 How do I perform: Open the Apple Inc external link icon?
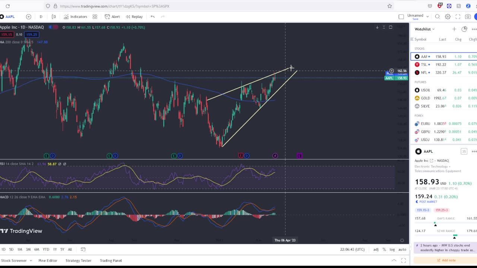tap(432, 160)
